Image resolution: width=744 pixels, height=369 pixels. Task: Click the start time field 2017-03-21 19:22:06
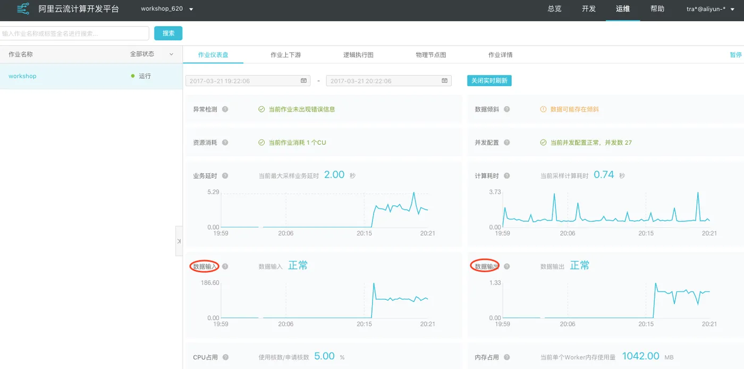tap(248, 81)
